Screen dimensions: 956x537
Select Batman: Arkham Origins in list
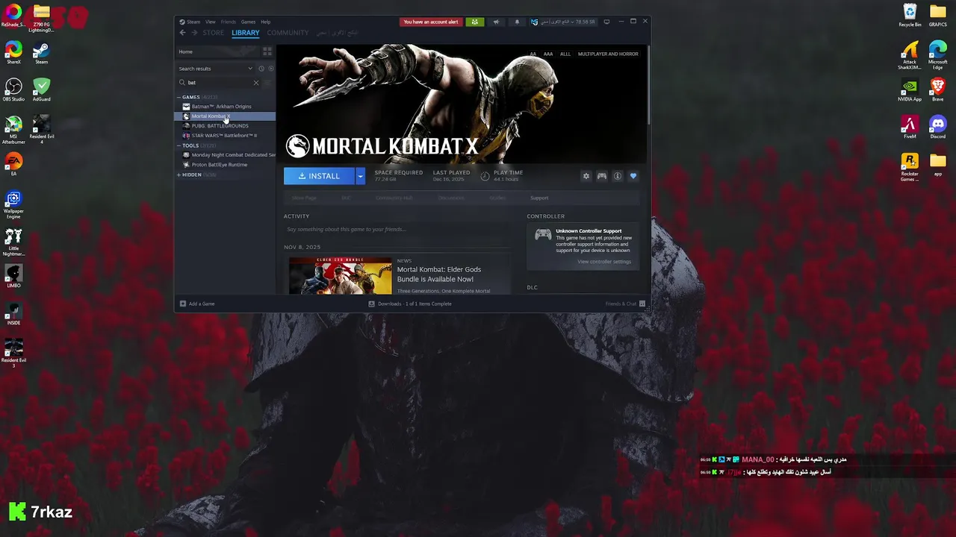click(x=226, y=107)
